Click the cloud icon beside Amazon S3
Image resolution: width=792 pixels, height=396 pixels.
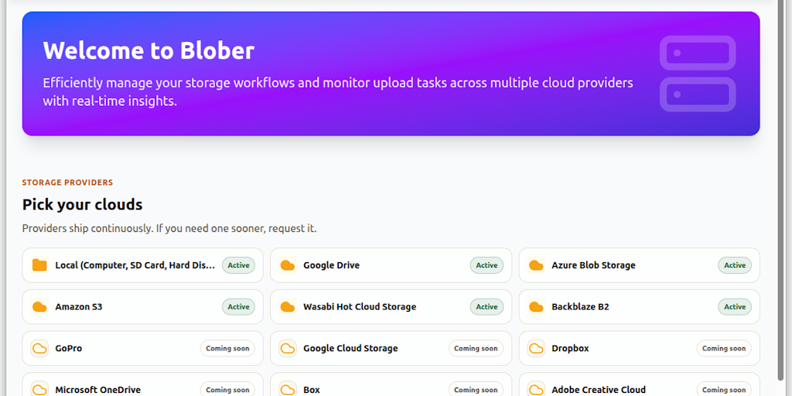coord(39,306)
